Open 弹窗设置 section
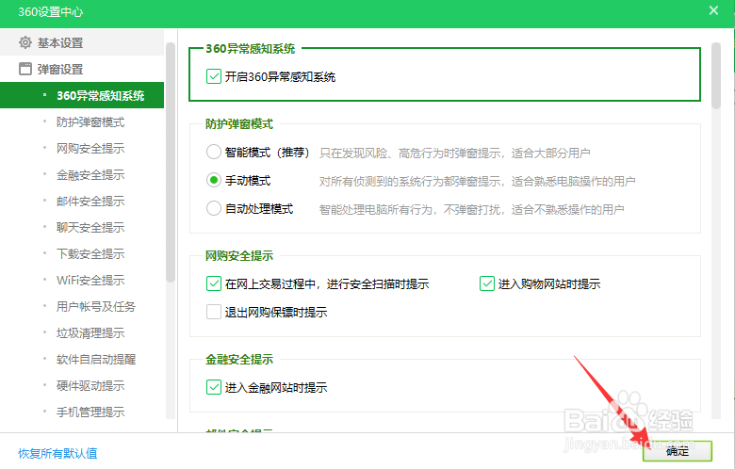 (82, 69)
